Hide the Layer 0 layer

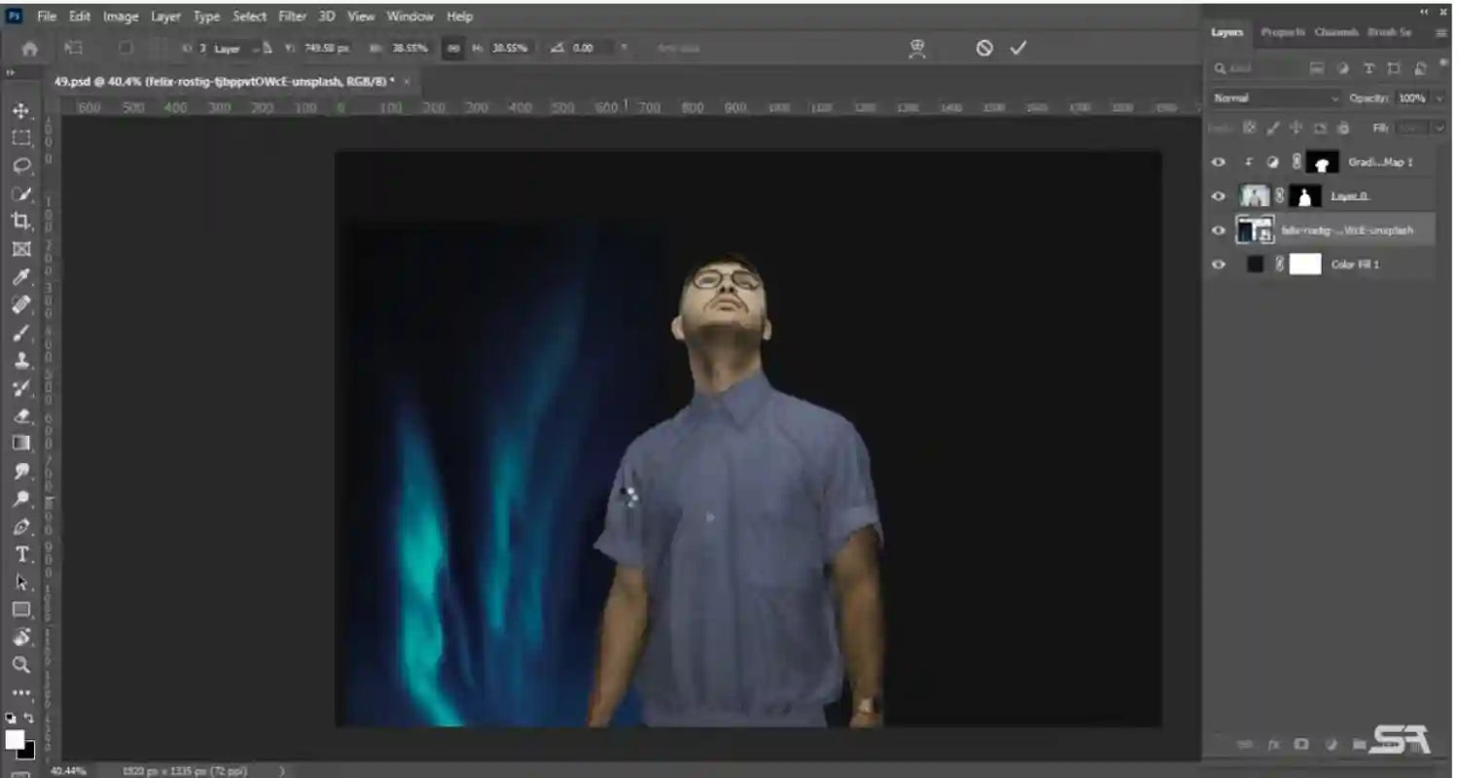[1218, 196]
